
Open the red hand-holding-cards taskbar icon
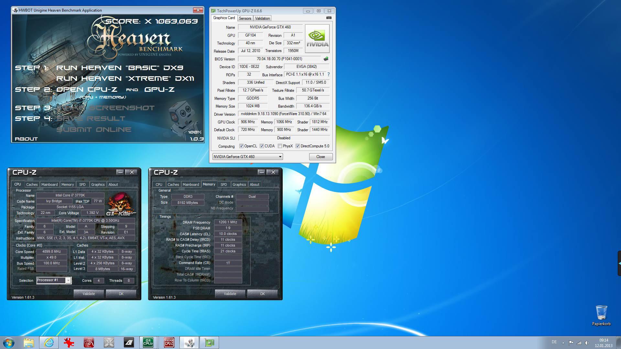tap(89, 343)
